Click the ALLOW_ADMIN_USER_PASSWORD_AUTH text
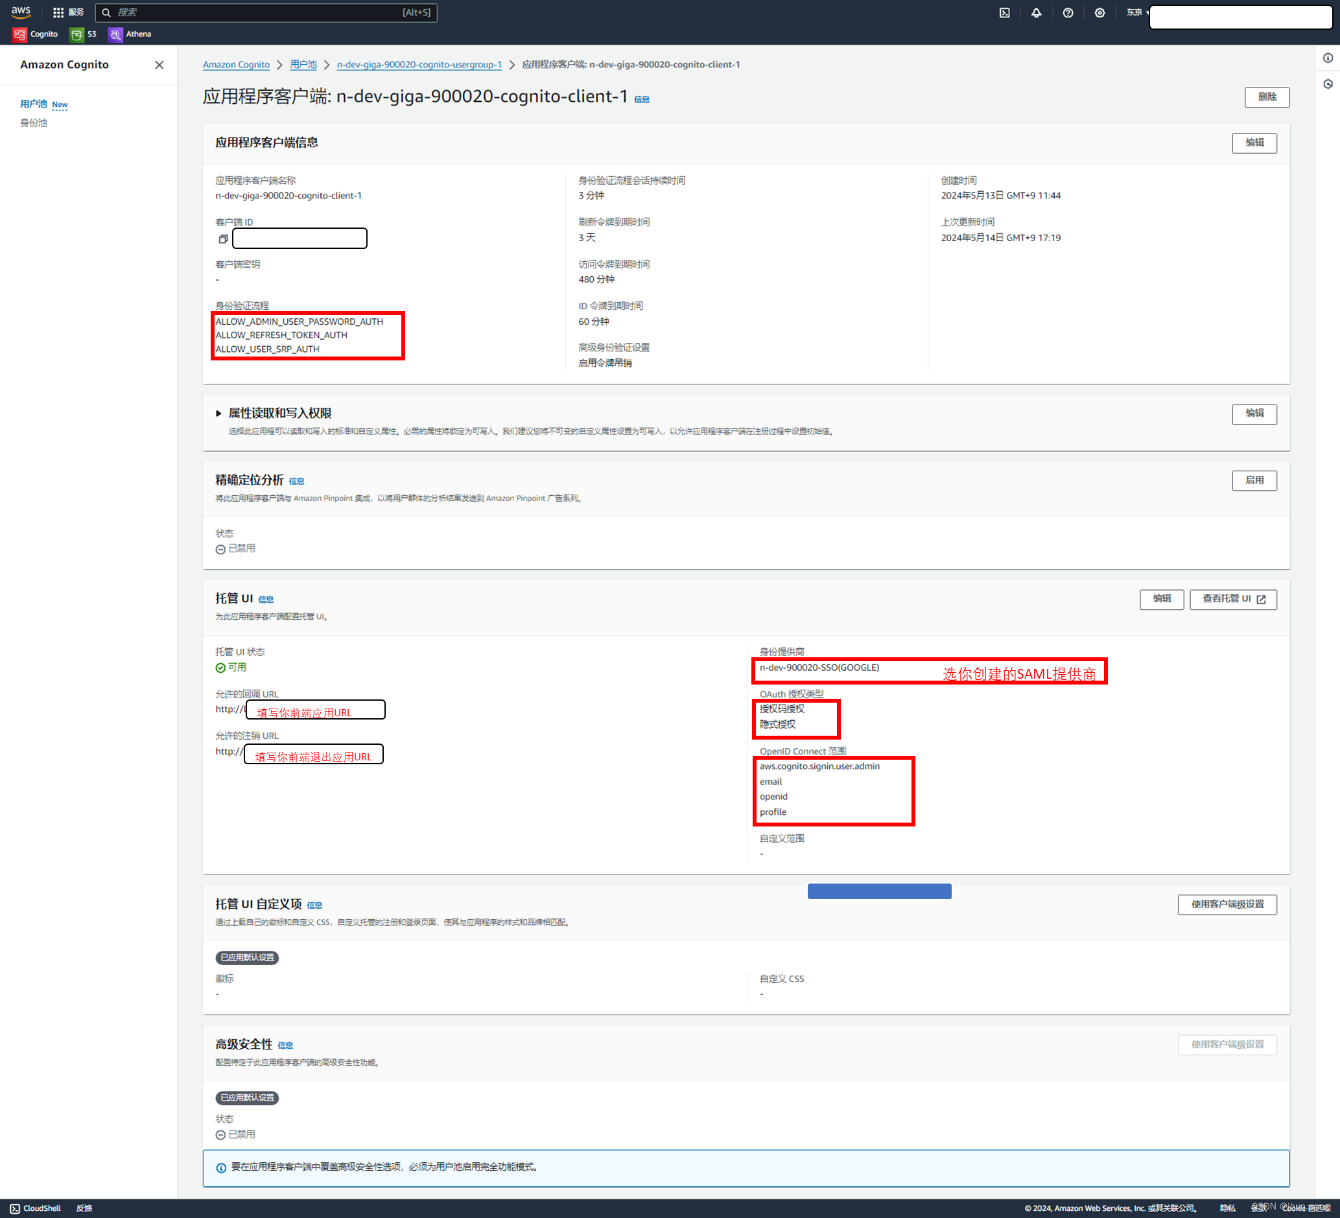Viewport: 1340px width, 1218px height. click(299, 322)
